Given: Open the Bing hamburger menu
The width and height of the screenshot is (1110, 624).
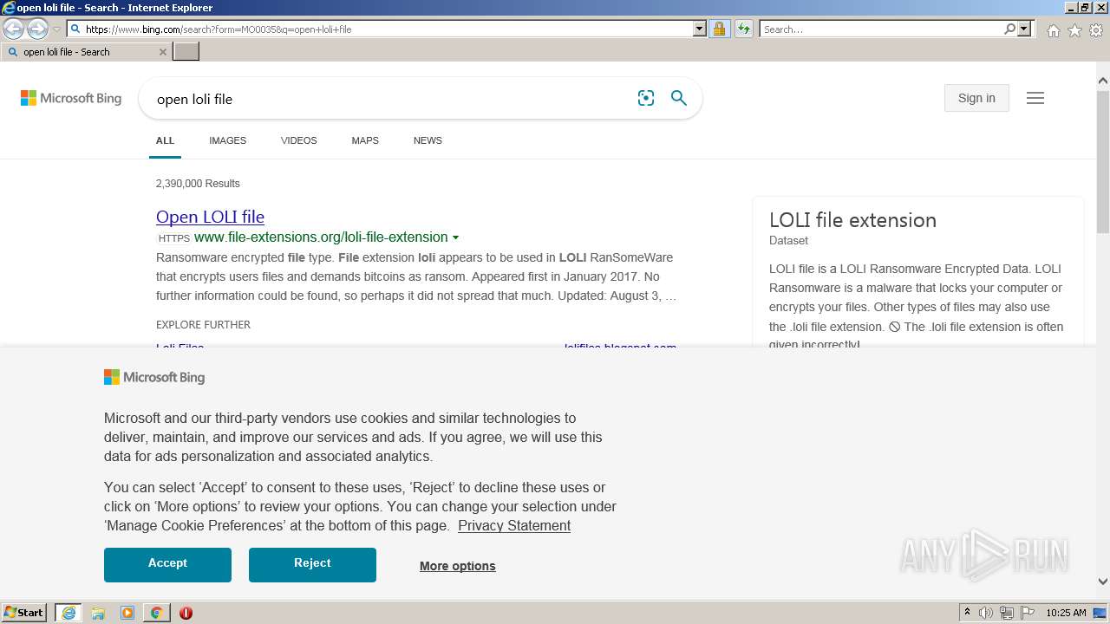Looking at the screenshot, I should 1035,98.
